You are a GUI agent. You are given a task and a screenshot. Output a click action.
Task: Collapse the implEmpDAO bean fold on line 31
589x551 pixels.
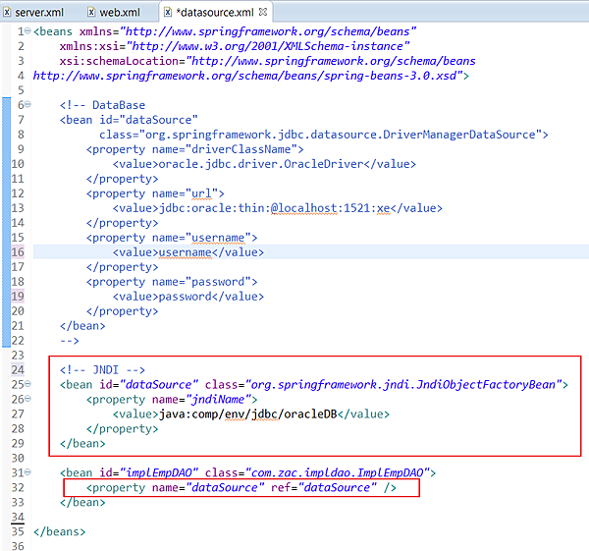point(27,472)
